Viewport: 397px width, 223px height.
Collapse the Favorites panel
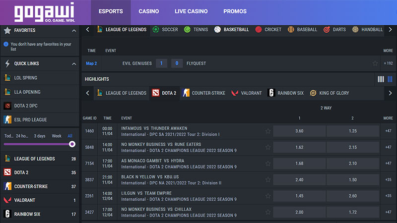click(73, 31)
